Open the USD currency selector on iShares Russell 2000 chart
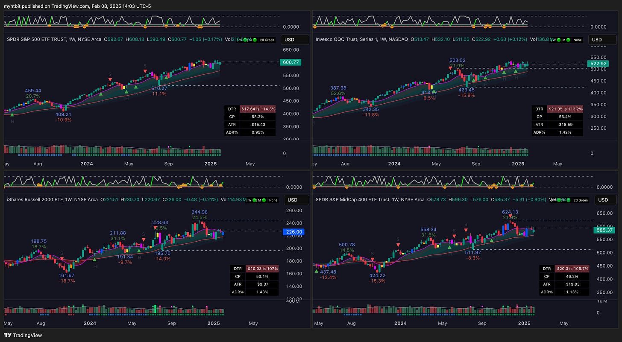 (x=297, y=200)
